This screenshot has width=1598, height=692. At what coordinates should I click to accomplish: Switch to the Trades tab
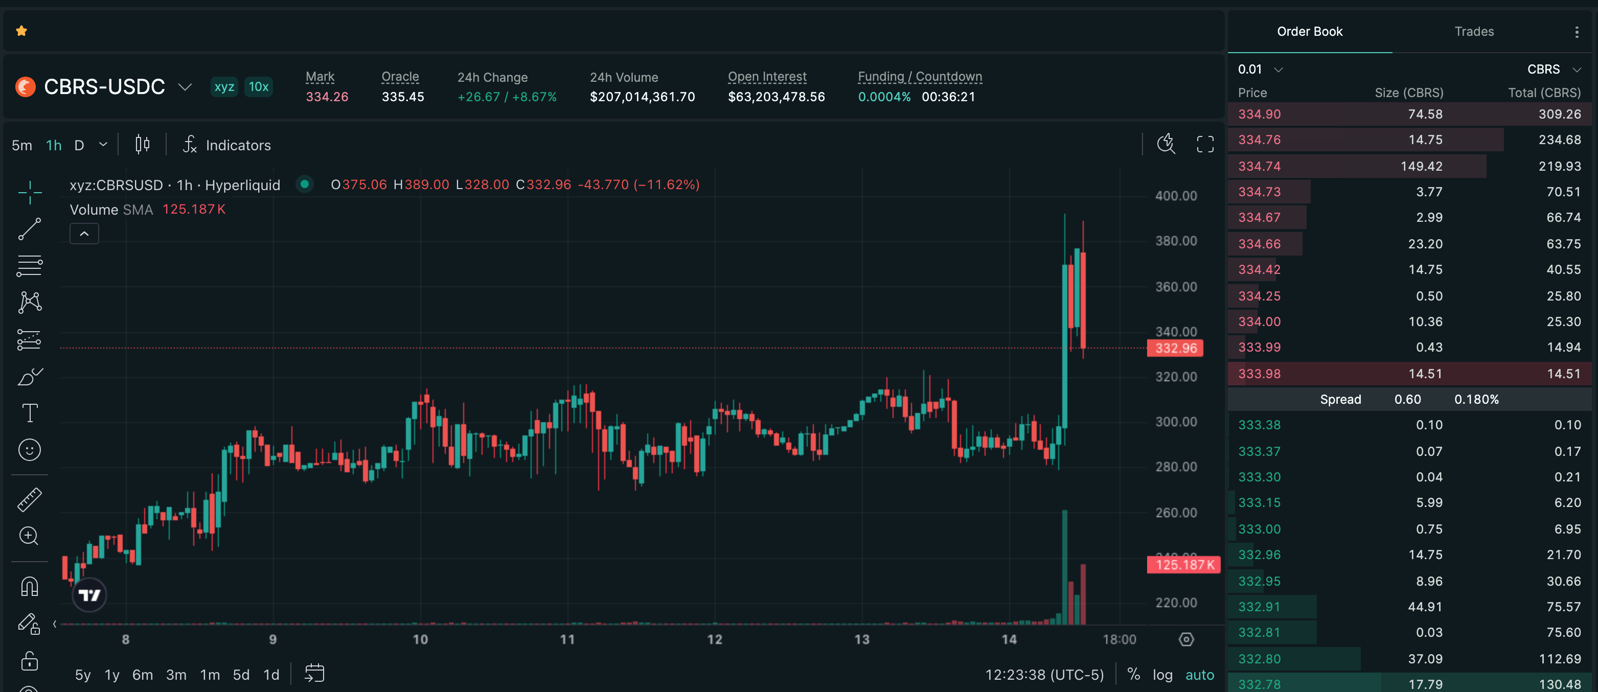tap(1474, 32)
